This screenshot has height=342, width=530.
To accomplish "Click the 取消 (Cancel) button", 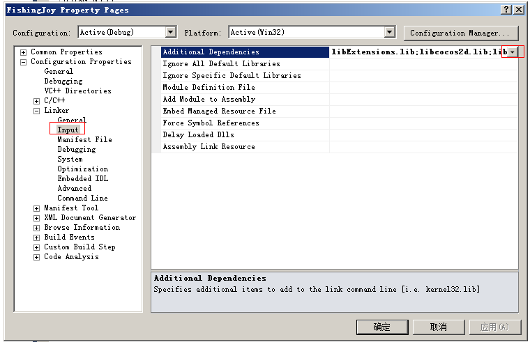I will coord(439,327).
